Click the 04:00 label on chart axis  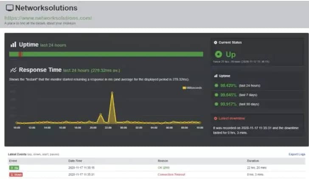(154, 128)
